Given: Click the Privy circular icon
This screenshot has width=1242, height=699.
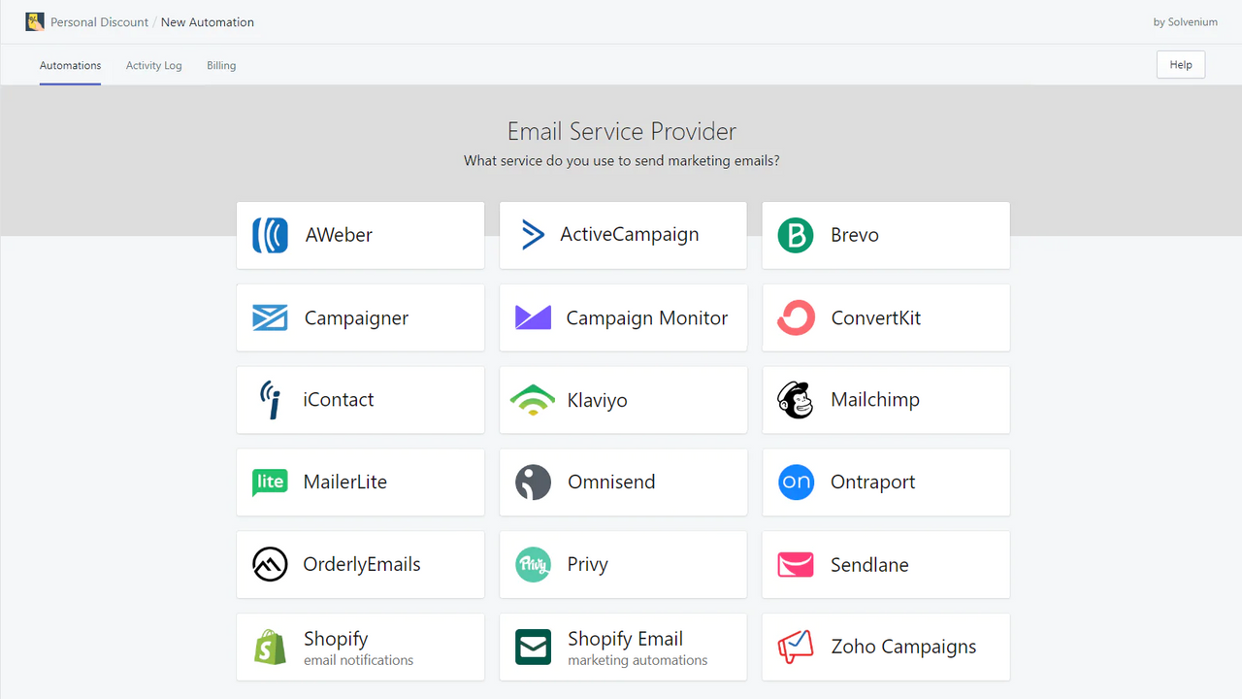Looking at the screenshot, I should tap(533, 564).
